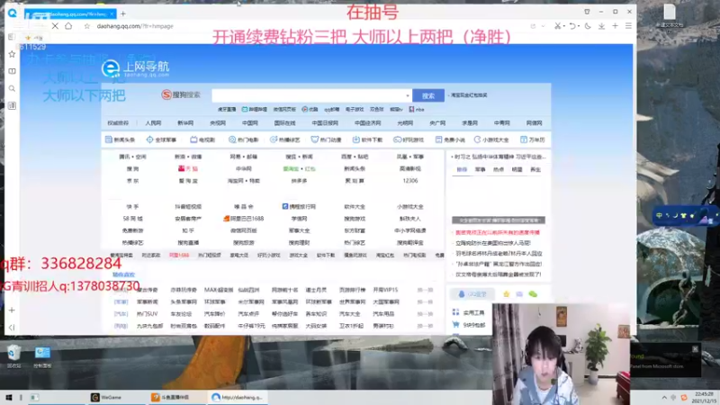Open the 电视剧 category
Viewport: 720px width, 405px height.
tap(202, 139)
